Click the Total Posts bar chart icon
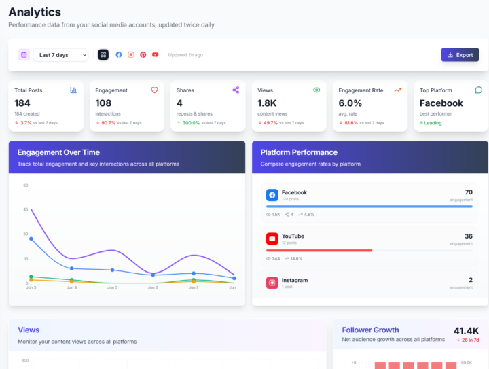 tap(73, 90)
